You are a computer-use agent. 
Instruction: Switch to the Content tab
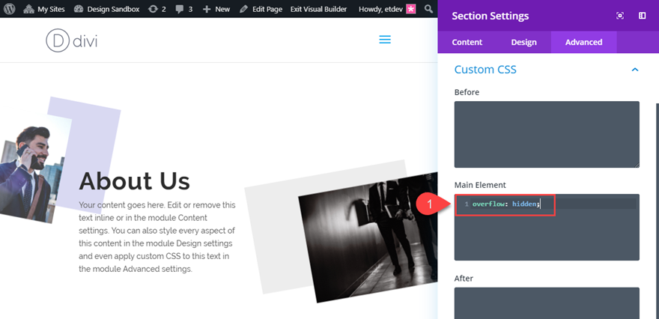click(x=467, y=42)
